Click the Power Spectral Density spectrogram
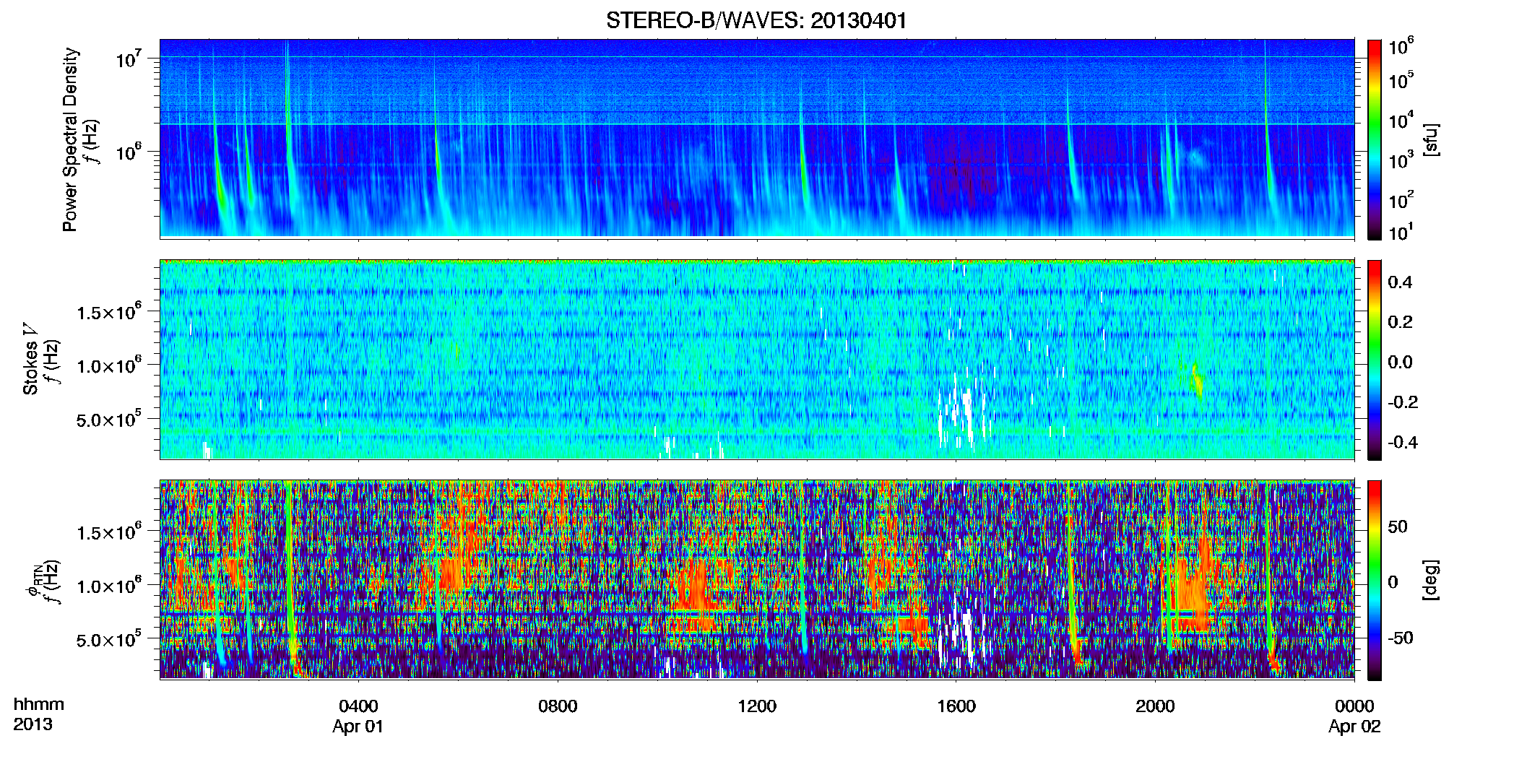This screenshot has width=1514, height=780. [x=757, y=139]
